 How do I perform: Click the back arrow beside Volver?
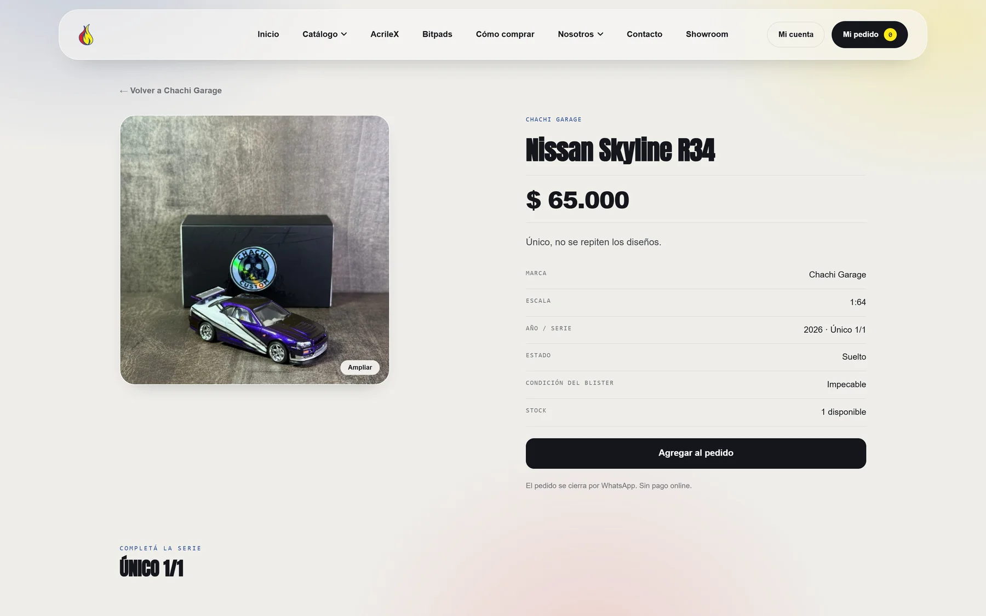[x=123, y=91]
